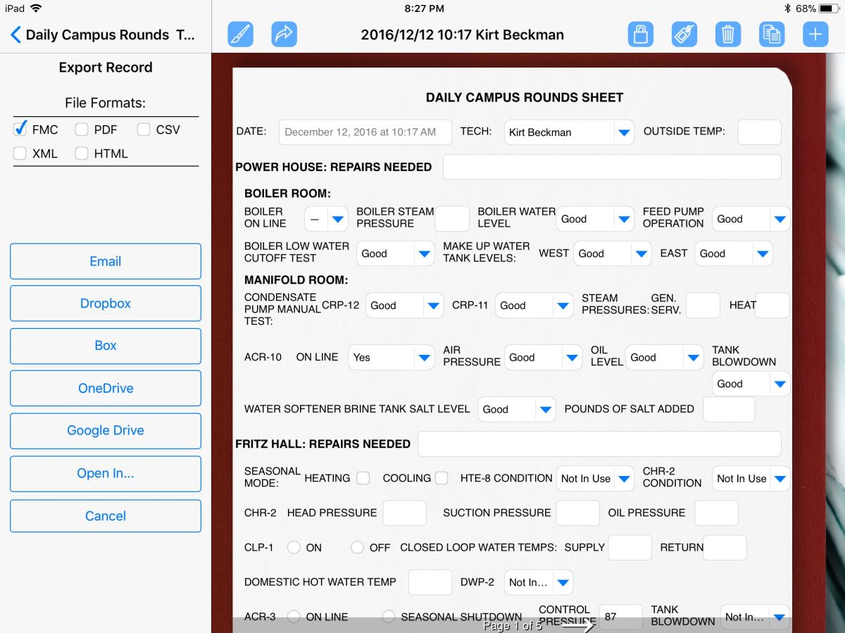
Task: Create a new record with the plus icon
Action: pyautogui.click(x=815, y=33)
